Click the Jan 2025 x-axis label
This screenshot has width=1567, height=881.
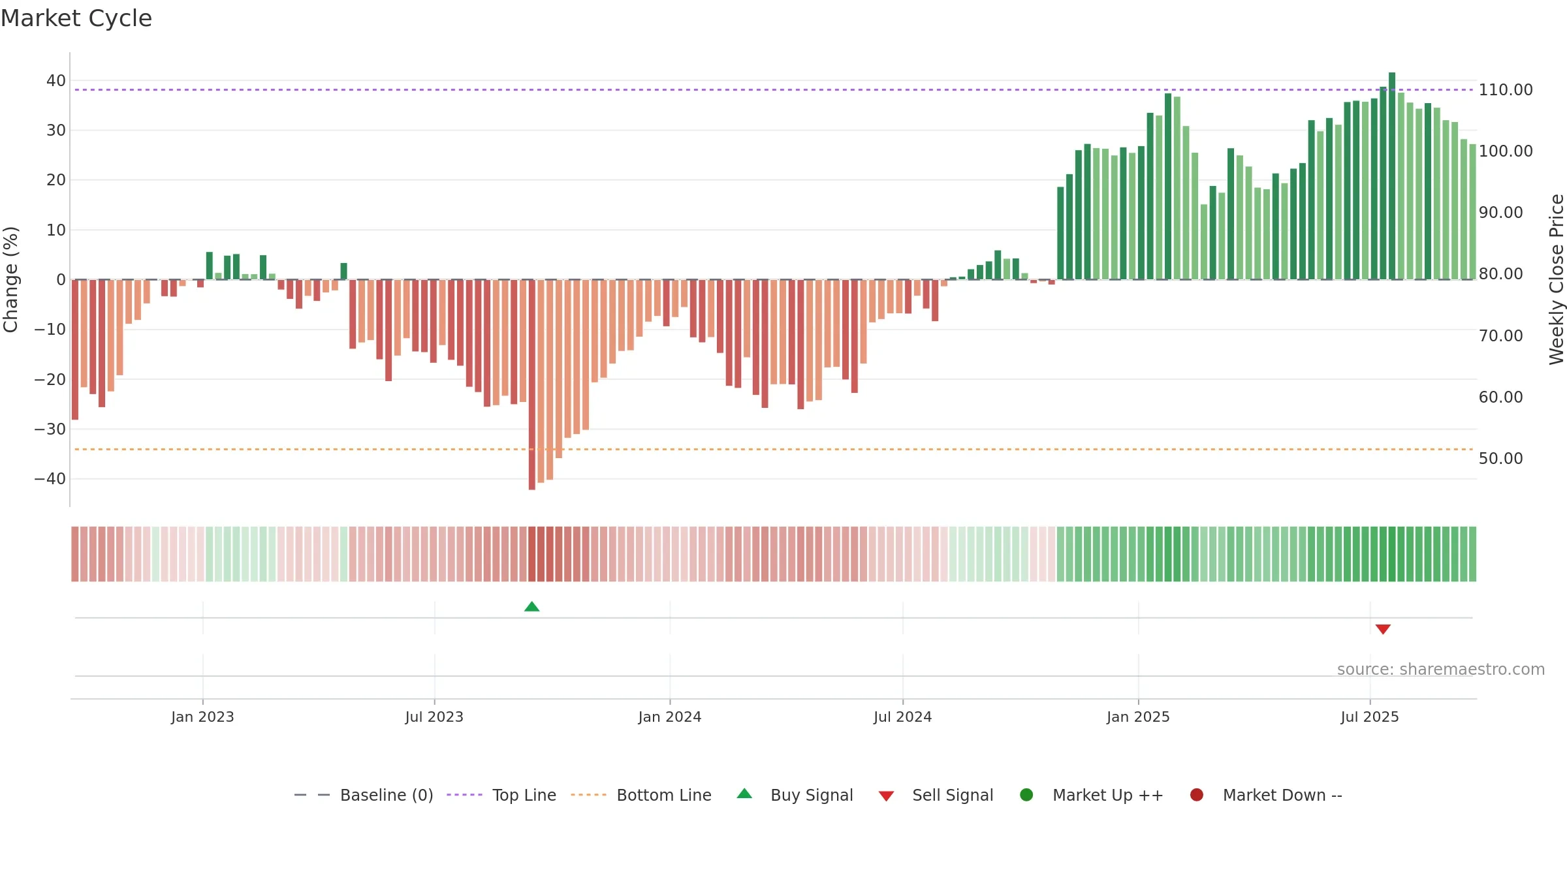coord(1138,717)
